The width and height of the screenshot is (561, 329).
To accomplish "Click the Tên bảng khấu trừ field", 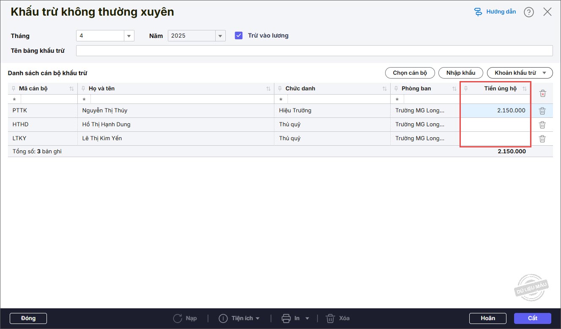I will tap(314, 51).
